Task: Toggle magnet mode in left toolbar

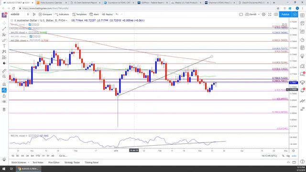Action: (4, 84)
